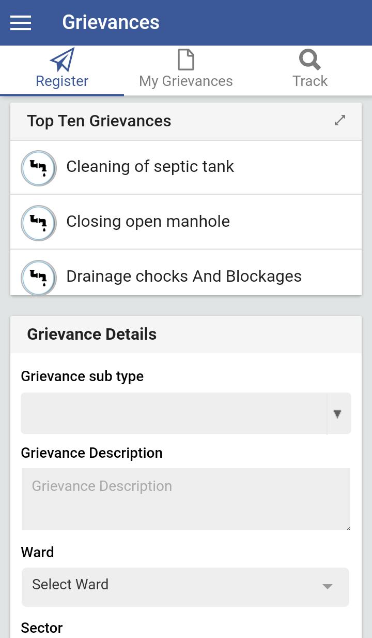Select Cleaning of septic tank grievance

(186, 167)
